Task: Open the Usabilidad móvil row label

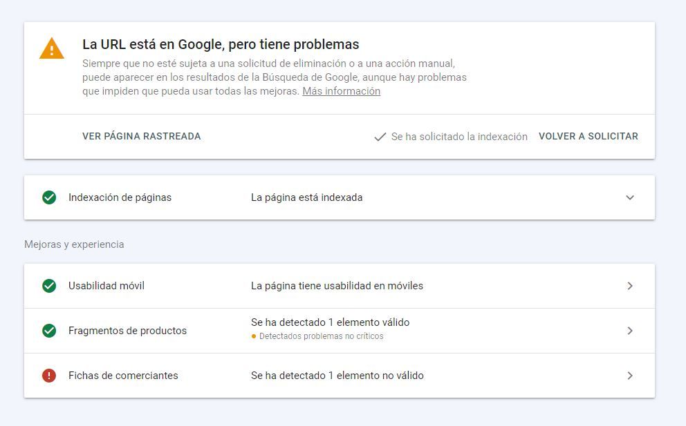Action: [106, 286]
